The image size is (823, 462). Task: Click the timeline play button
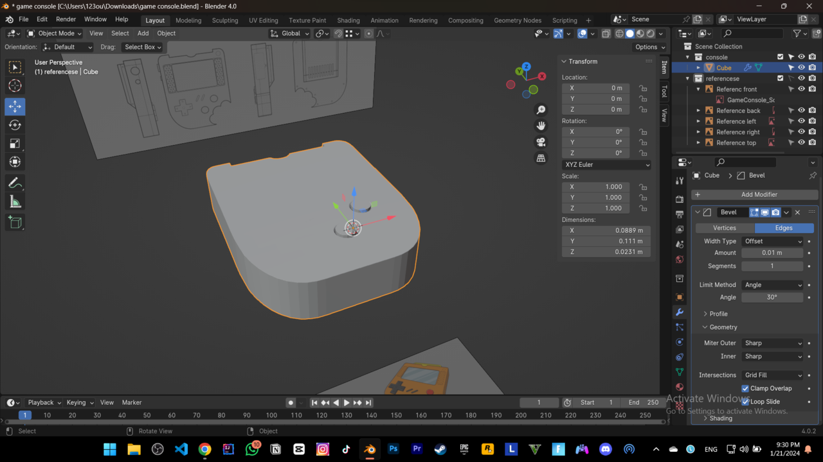[x=347, y=402]
